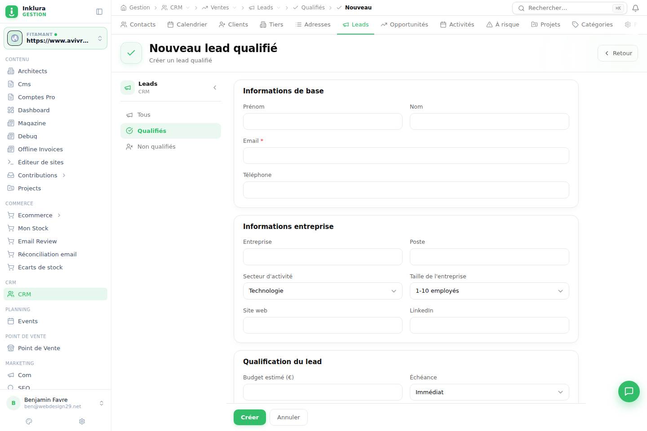Open Point de Vente in sidebar

tap(56, 348)
